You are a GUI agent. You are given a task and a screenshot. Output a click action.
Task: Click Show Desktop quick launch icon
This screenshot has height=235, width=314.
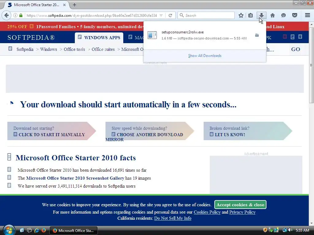pyautogui.click(x=22, y=230)
